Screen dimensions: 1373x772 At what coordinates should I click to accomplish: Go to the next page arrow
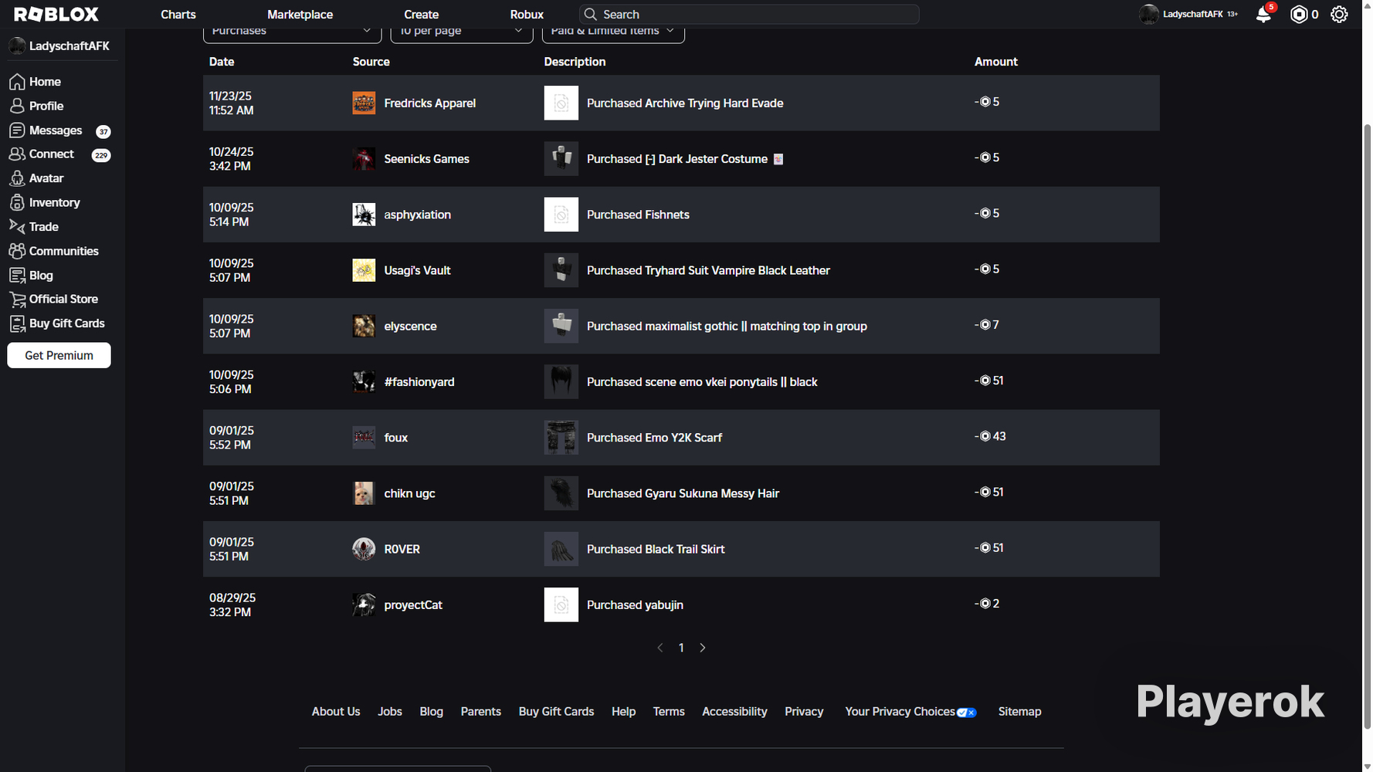703,648
